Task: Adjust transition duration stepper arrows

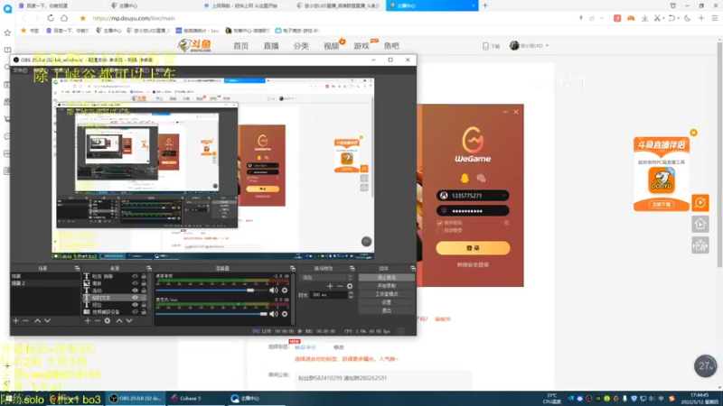Action: [x=351, y=295]
